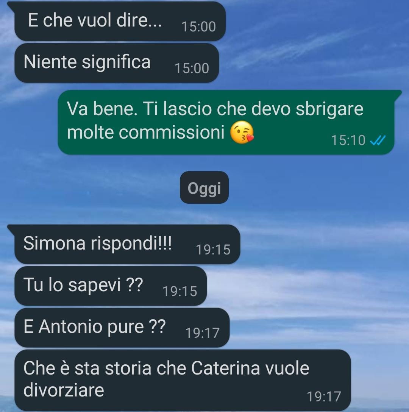Tap the 15:00 timestamp beside 'E che vuol dire...'
Screen dimensions: 409x412
coord(199,27)
